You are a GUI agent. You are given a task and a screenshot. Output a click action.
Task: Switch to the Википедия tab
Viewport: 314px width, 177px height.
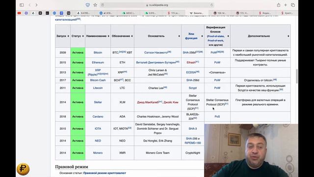(x=196, y=13)
